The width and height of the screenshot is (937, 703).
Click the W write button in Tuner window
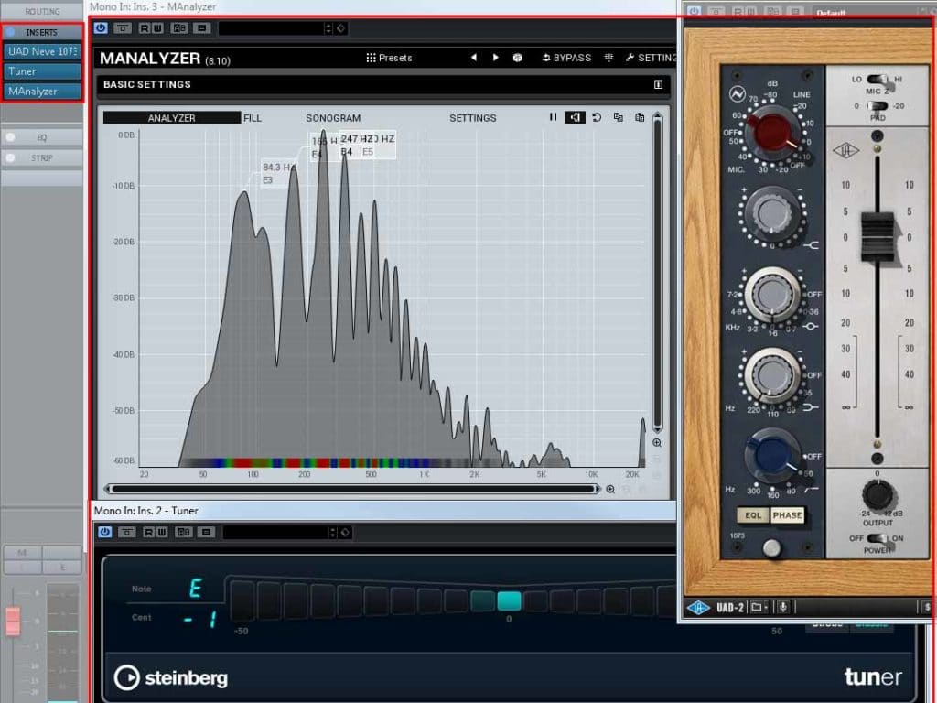pos(162,532)
